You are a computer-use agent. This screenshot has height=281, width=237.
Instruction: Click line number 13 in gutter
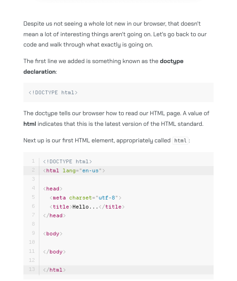32,269
